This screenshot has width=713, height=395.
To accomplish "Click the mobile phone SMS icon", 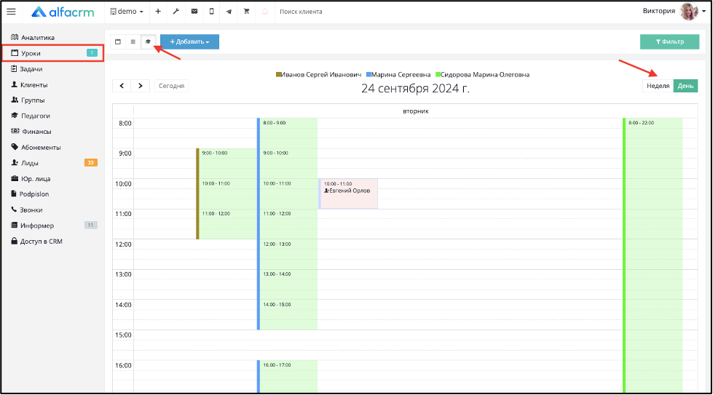I will tap(211, 12).
